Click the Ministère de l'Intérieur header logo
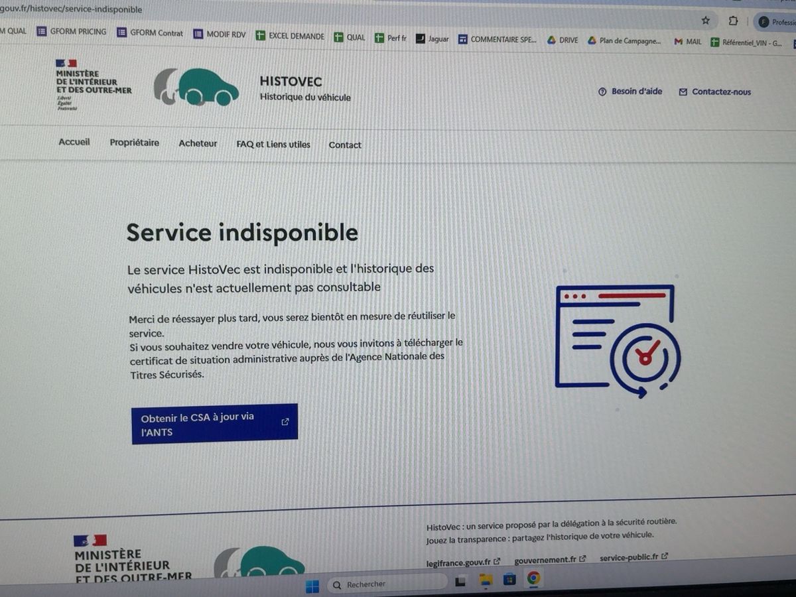The width and height of the screenshot is (796, 597). [x=94, y=84]
